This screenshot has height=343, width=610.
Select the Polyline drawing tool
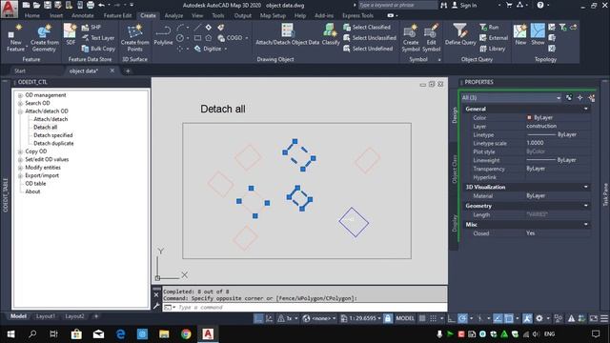pyautogui.click(x=163, y=35)
